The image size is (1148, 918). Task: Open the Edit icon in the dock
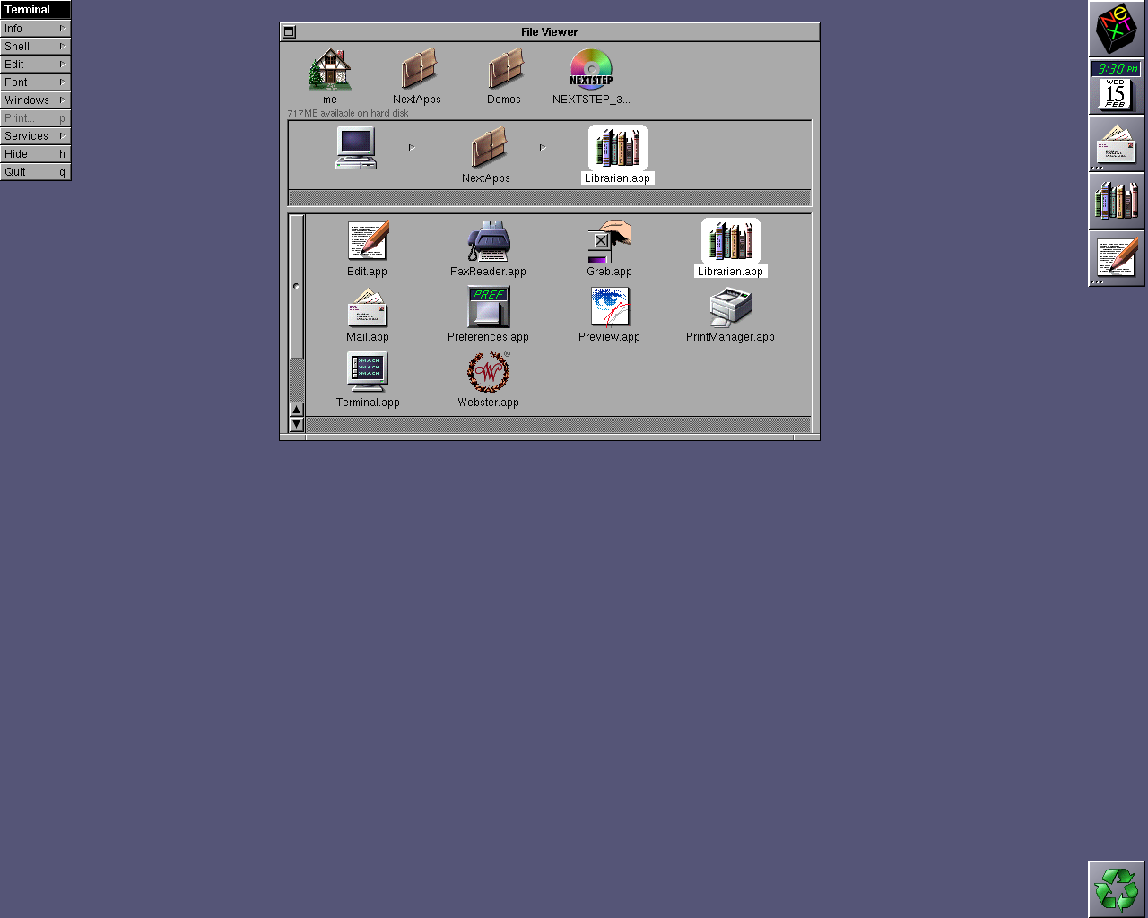pos(1117,258)
